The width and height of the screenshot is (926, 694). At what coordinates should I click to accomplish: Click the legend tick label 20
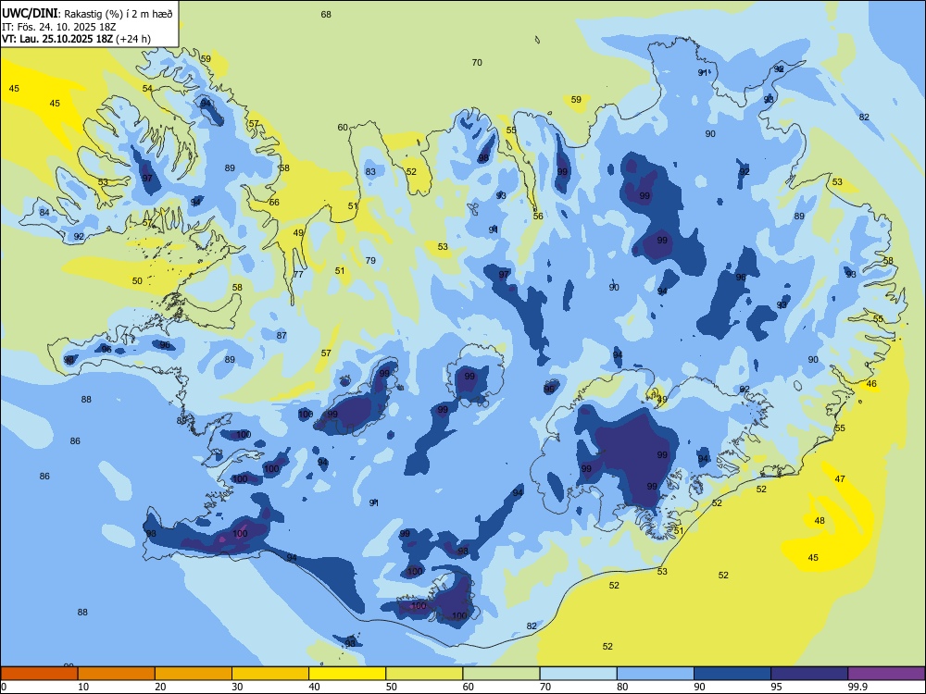[160, 687]
